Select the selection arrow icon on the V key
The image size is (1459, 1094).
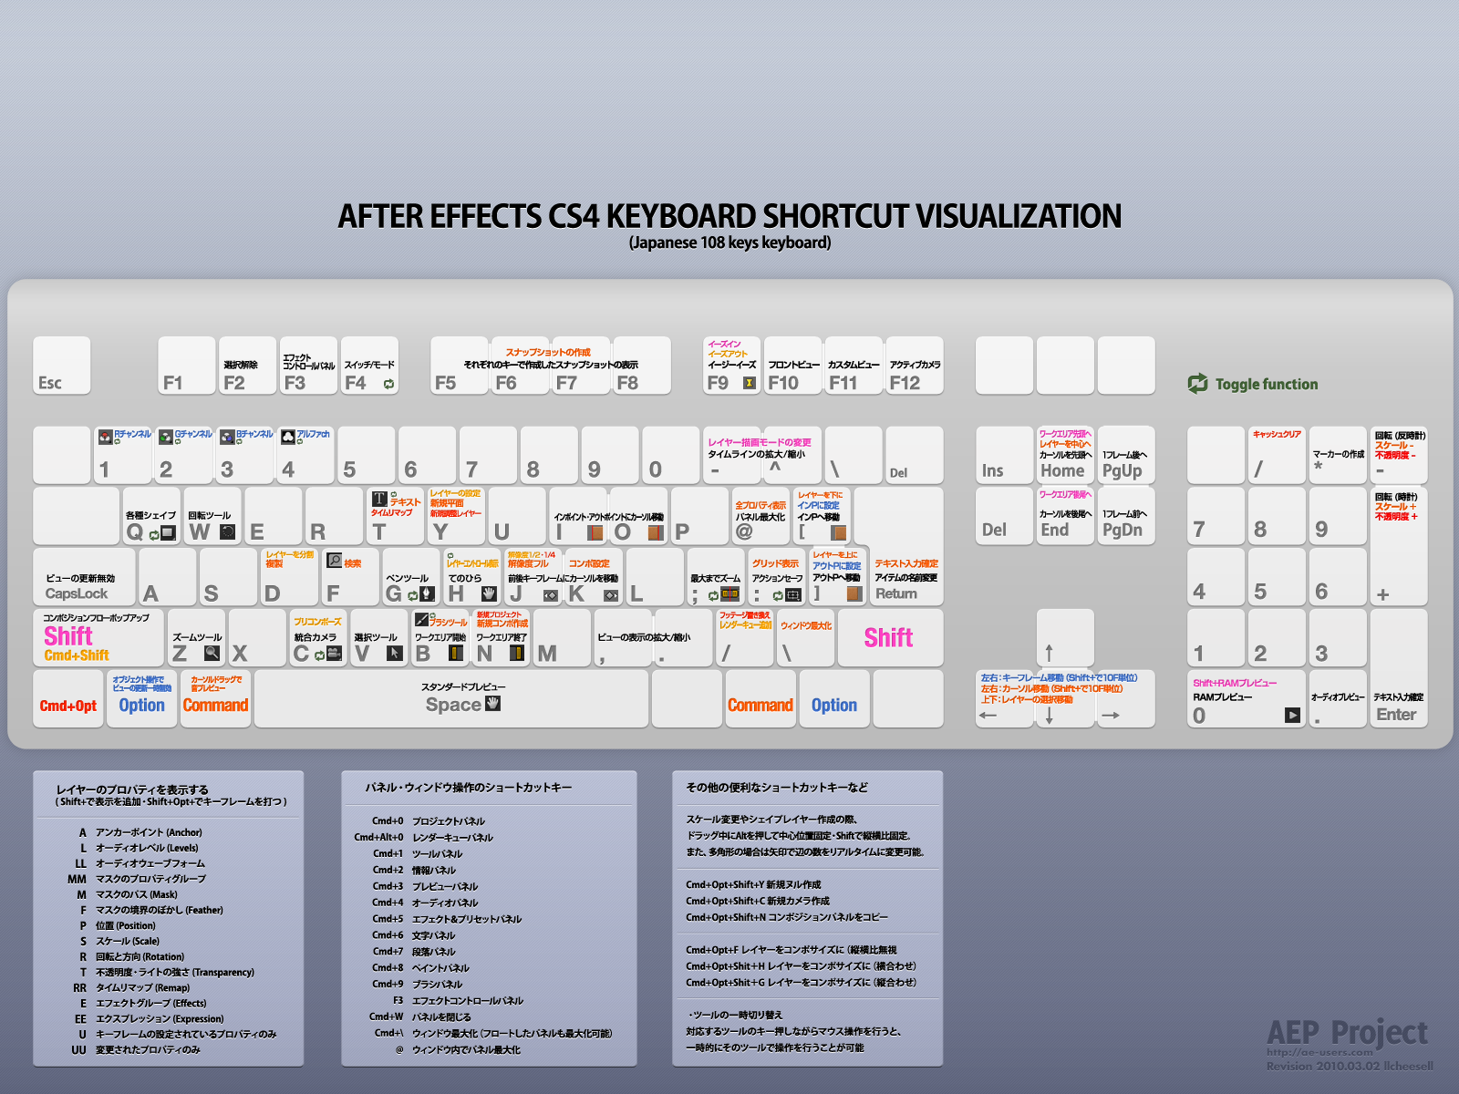coord(395,653)
